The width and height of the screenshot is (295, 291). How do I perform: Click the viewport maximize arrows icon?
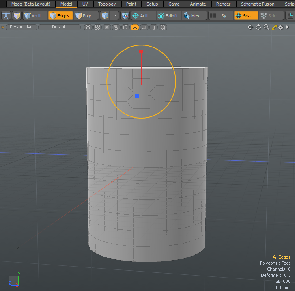(274, 27)
